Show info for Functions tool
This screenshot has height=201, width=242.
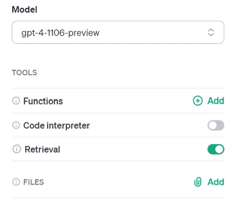point(16,101)
